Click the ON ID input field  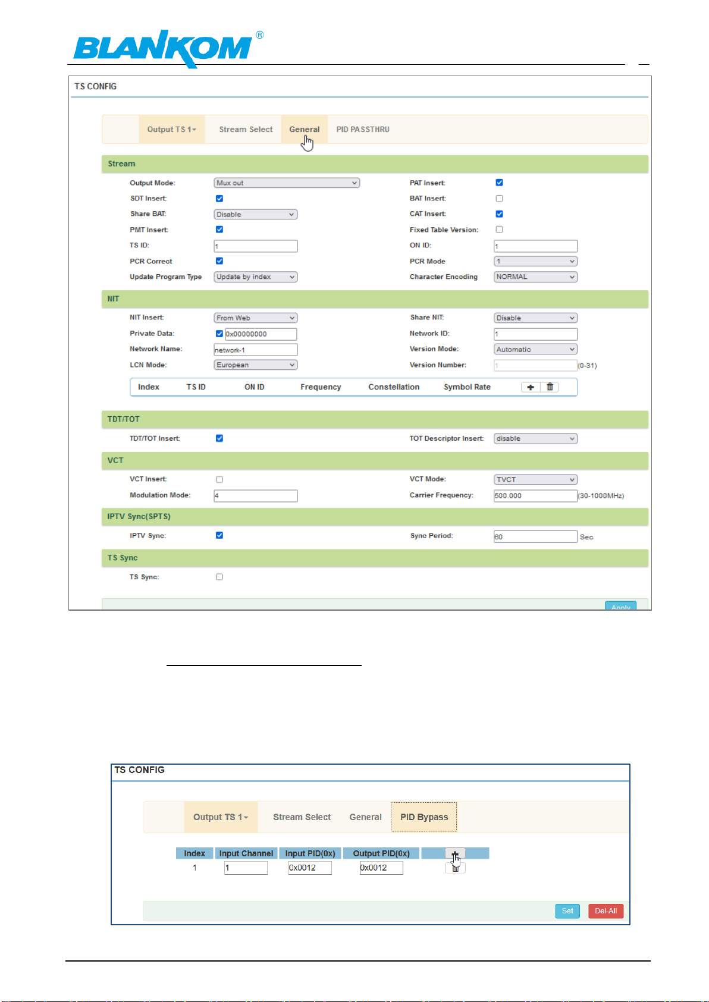pos(536,246)
